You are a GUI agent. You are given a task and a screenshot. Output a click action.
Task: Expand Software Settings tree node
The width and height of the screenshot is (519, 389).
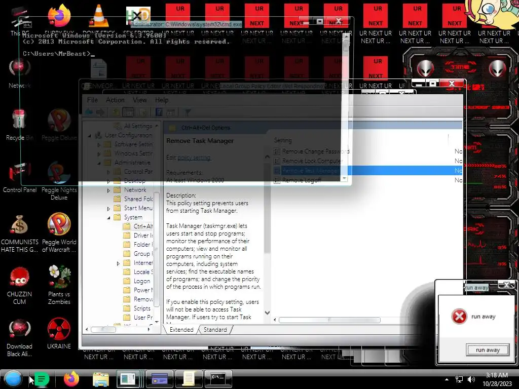pyautogui.click(x=99, y=144)
